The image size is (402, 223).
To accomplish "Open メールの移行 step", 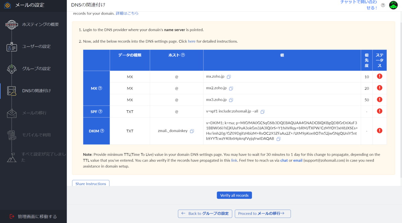I will (34, 113).
